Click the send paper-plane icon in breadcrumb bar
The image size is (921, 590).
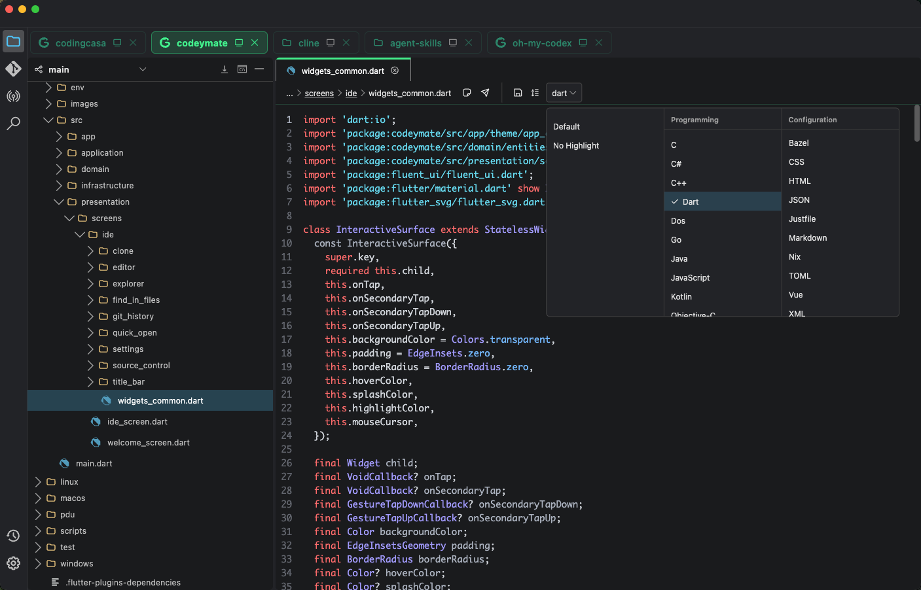pyautogui.click(x=485, y=93)
